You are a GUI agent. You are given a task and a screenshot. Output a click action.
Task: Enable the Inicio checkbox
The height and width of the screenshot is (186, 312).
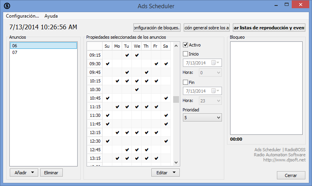(x=186, y=54)
